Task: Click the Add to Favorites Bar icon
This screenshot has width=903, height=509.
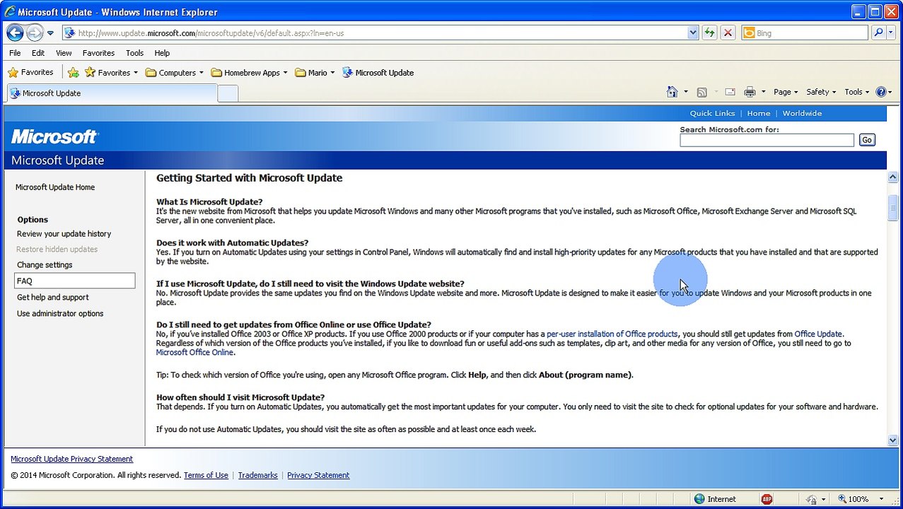Action: [74, 72]
